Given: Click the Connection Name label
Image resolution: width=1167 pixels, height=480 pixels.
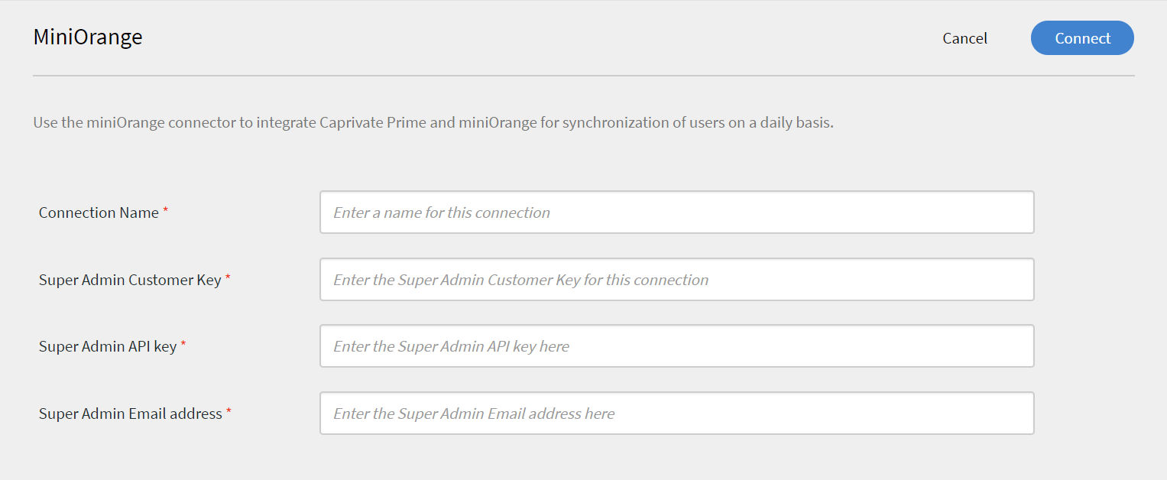Looking at the screenshot, I should click(99, 212).
